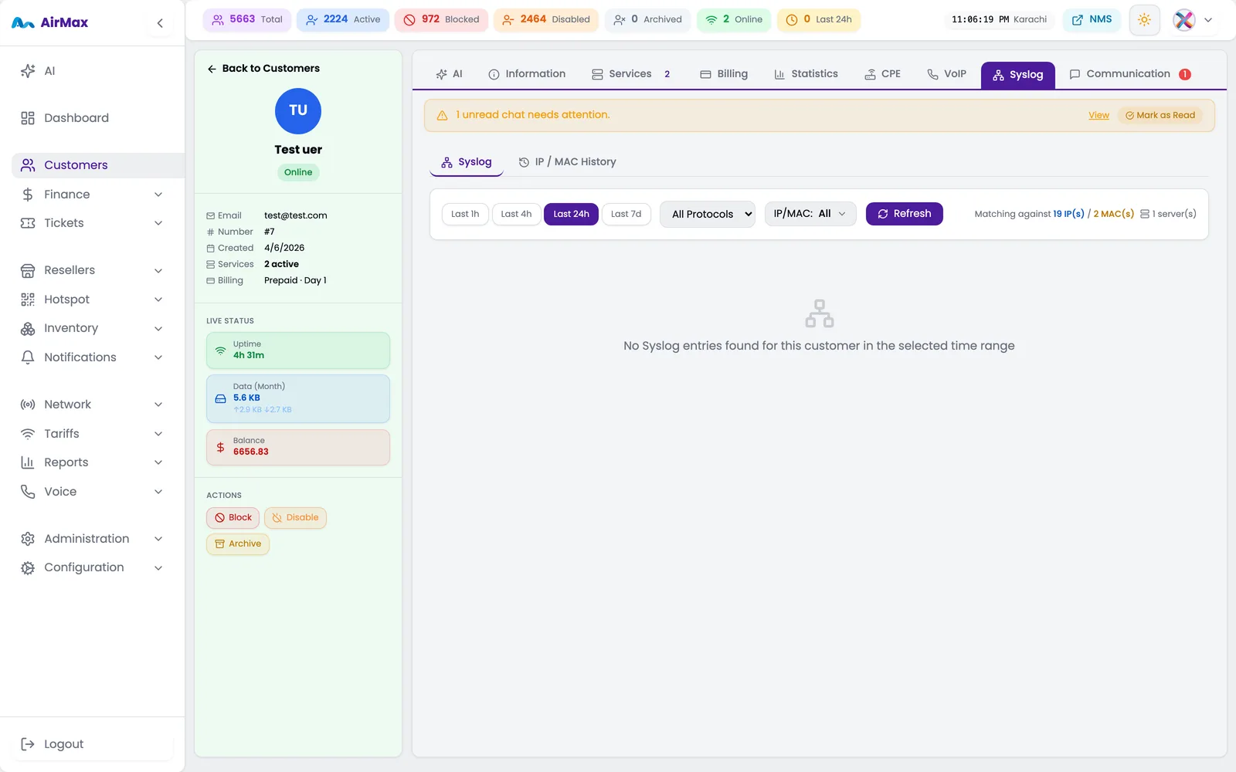Open the Information tab
The height and width of the screenshot is (772, 1236).
point(527,74)
